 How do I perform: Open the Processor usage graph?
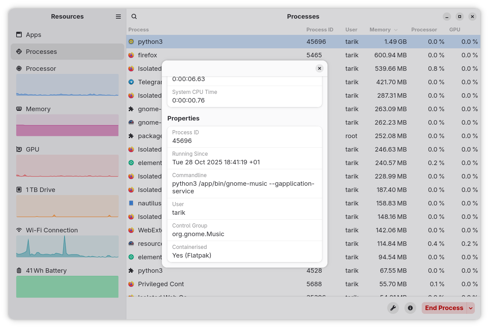pyautogui.click(x=67, y=85)
